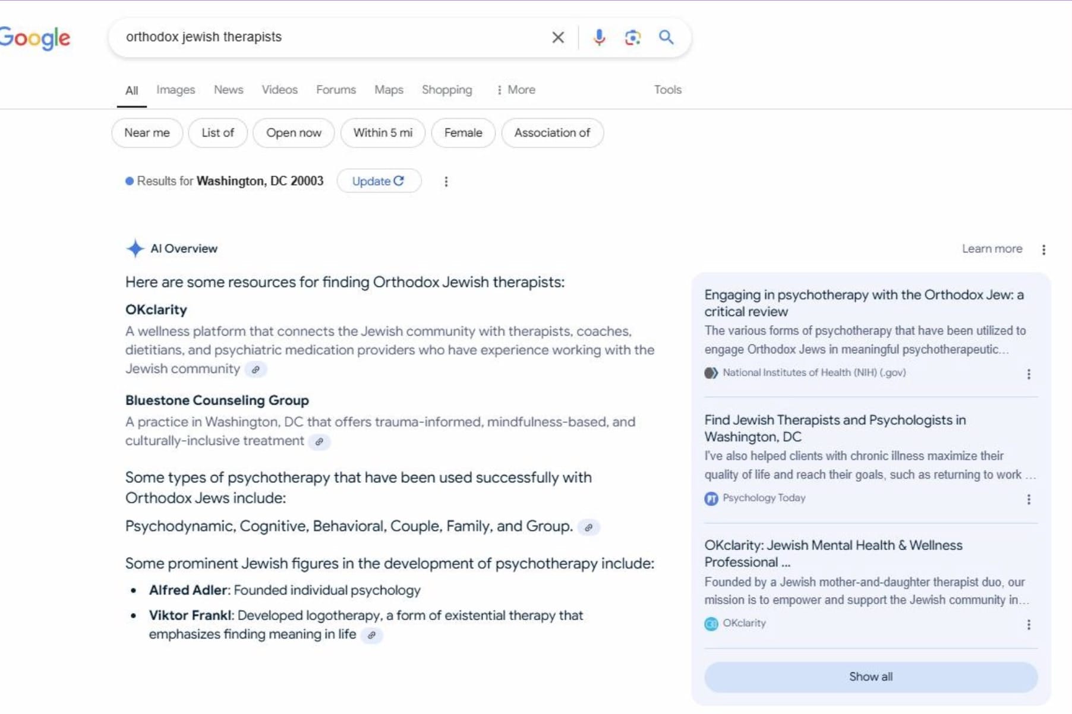Open Google Lens image search icon
Screen dimensions: 1072x714
(632, 37)
